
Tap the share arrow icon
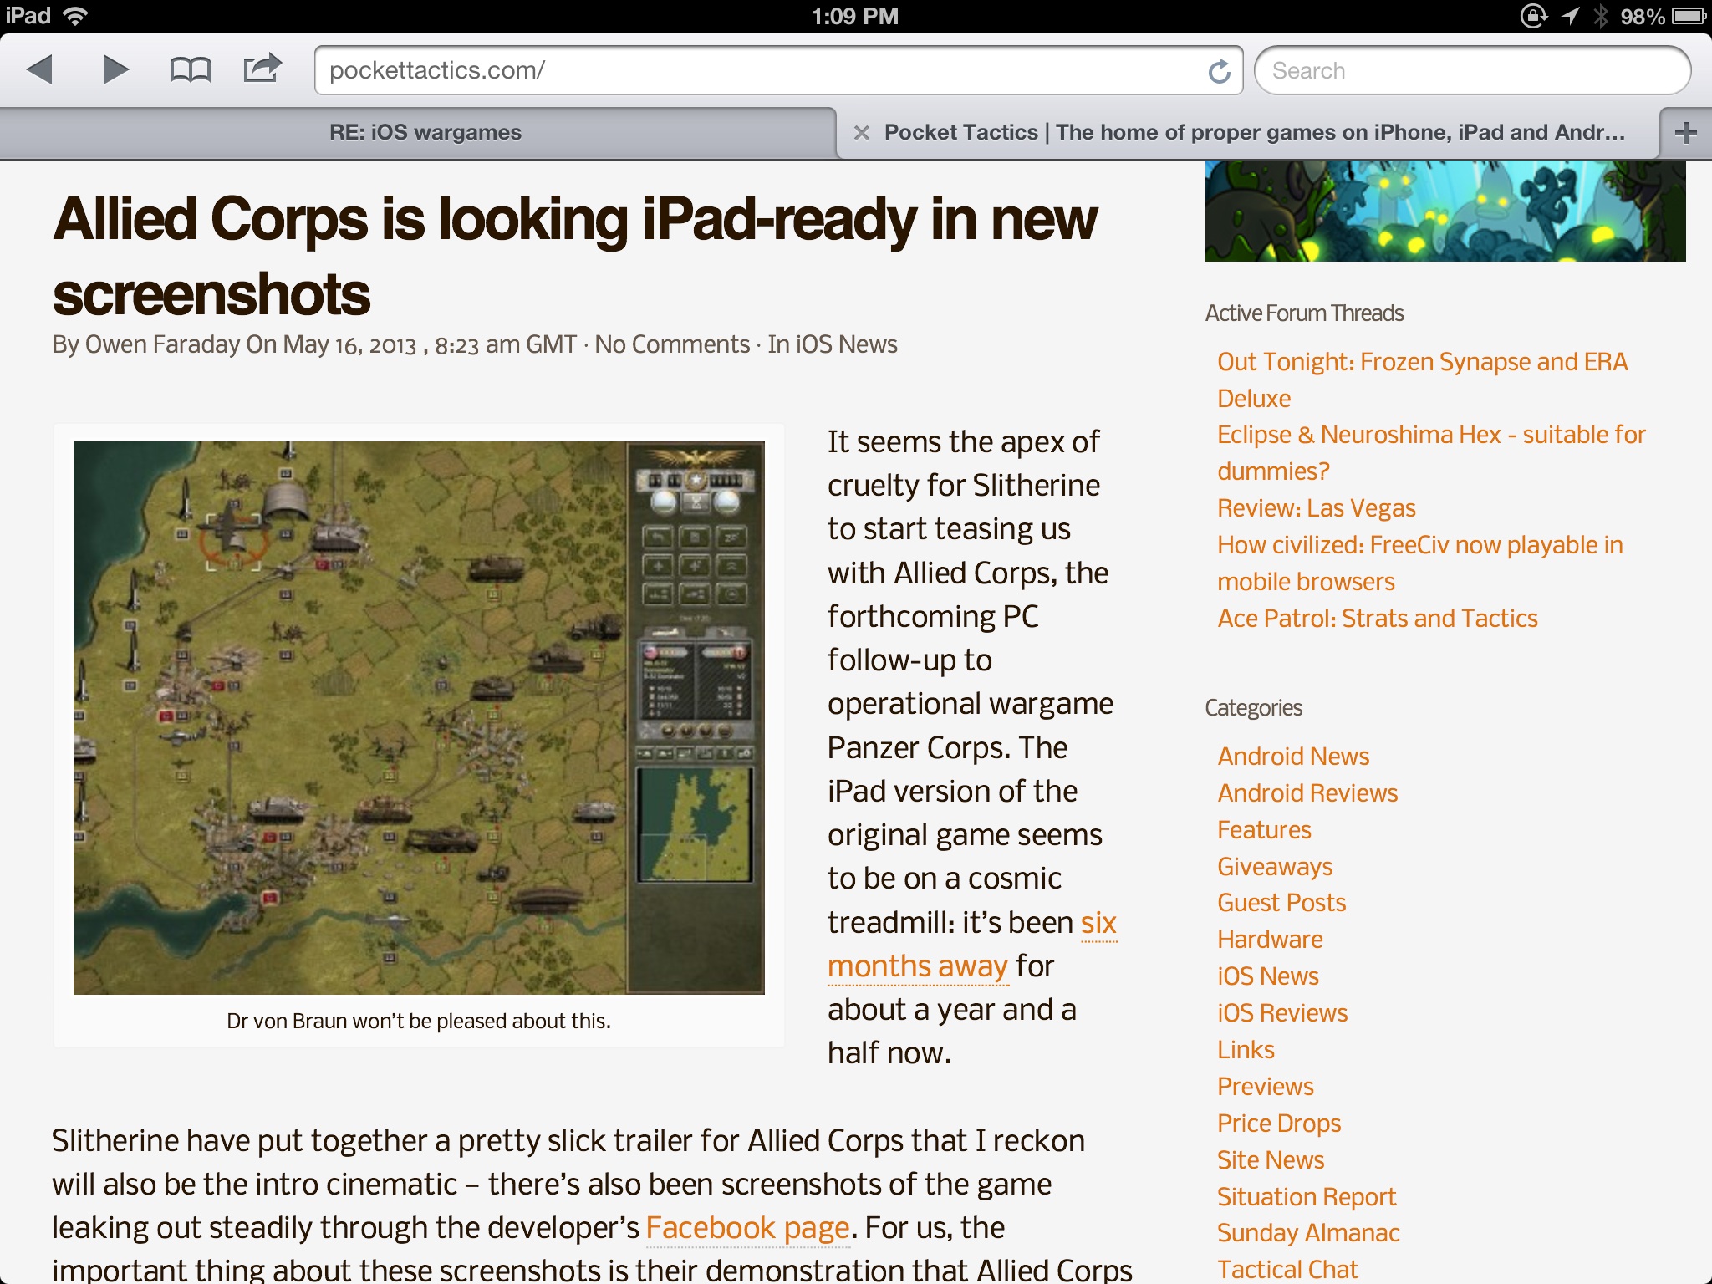pos(262,69)
